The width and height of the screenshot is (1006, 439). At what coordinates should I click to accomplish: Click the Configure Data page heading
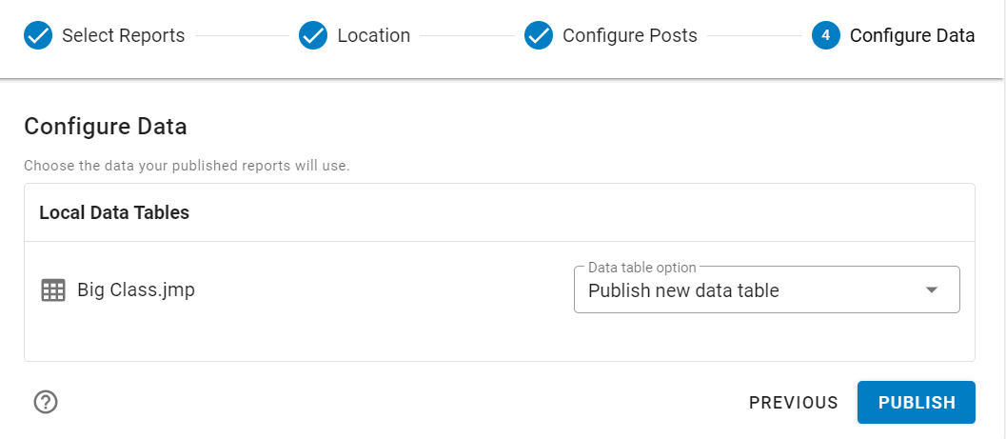click(105, 127)
